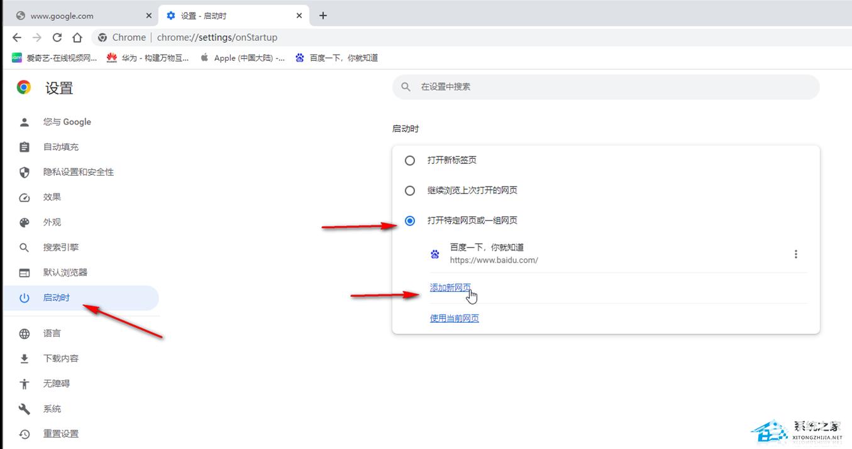
Task: Reload the page with the refresh icon
Action: [x=57, y=37]
